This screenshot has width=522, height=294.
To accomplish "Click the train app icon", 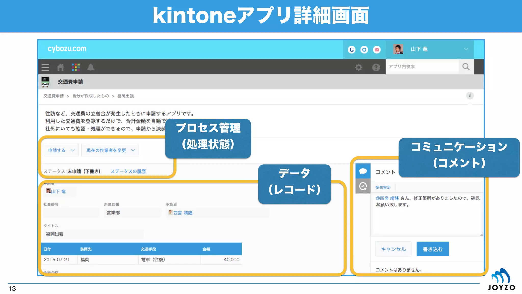I will (45, 82).
